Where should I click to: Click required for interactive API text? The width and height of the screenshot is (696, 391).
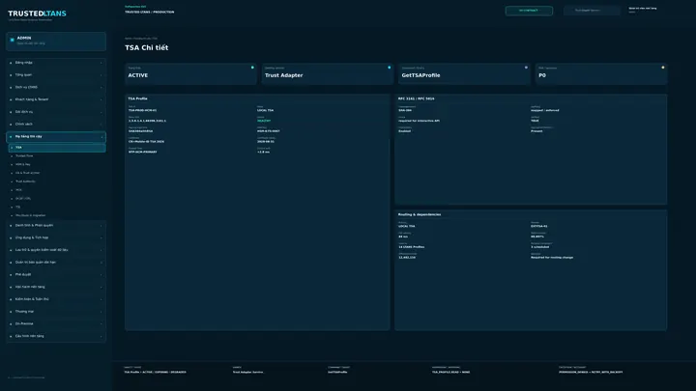coord(419,121)
